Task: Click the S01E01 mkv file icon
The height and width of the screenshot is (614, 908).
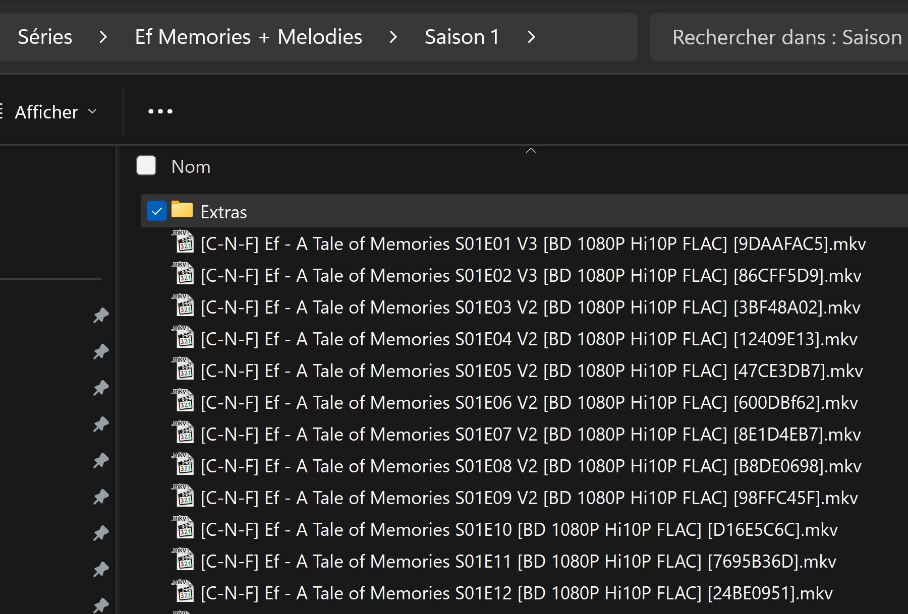Action: (184, 242)
